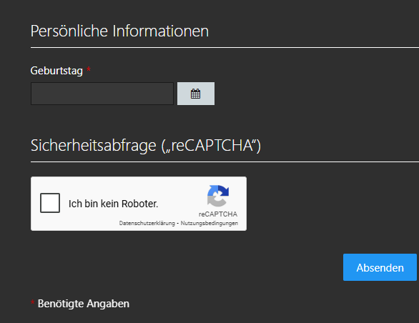Click the Geburtstag field label
This screenshot has height=323, width=419.
click(56, 71)
